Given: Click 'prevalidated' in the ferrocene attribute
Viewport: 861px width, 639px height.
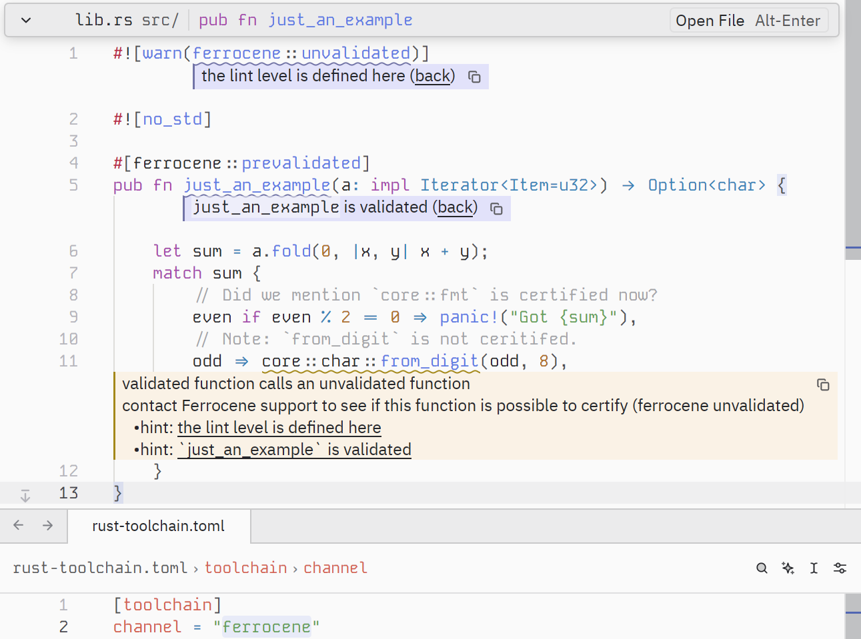Looking at the screenshot, I should pos(301,163).
